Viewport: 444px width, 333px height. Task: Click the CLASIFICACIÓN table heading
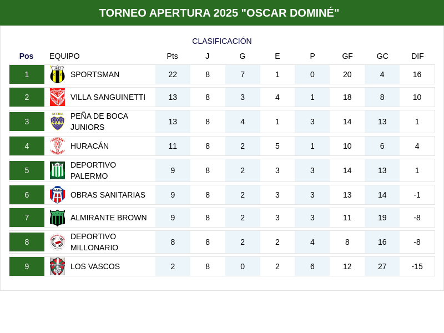[222, 41]
